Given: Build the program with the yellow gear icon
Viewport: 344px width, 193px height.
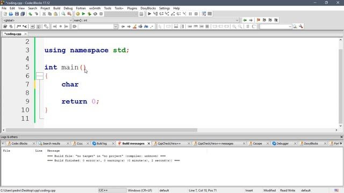Looking at the screenshot, I should point(77,14).
